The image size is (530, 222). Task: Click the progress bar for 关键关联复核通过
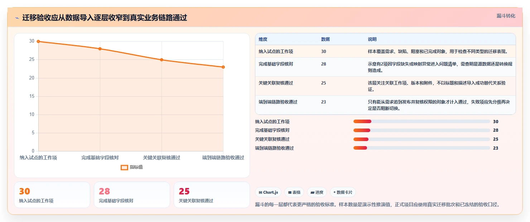pyautogui.click(x=421, y=139)
